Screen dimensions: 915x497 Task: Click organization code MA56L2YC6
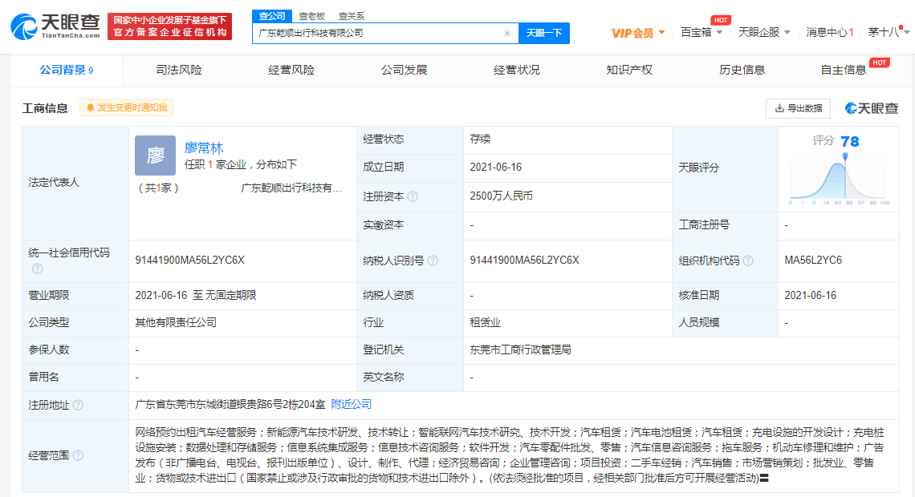pyautogui.click(x=813, y=261)
